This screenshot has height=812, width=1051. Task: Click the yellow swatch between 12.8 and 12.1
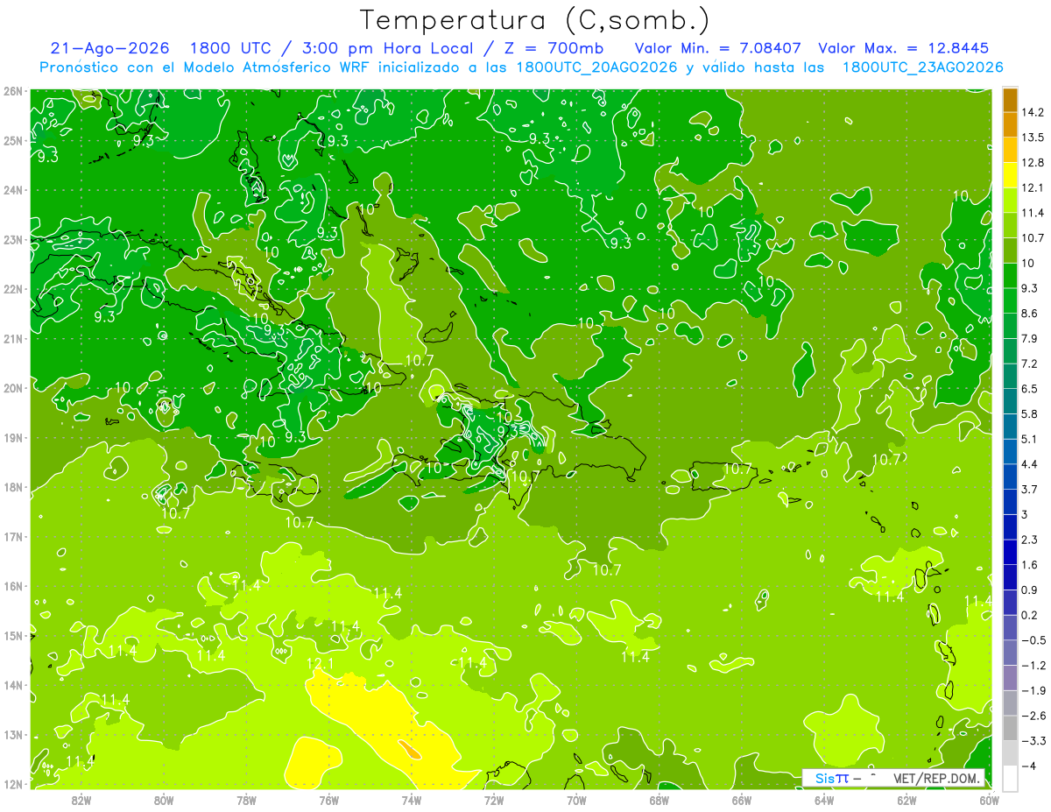click(1010, 174)
